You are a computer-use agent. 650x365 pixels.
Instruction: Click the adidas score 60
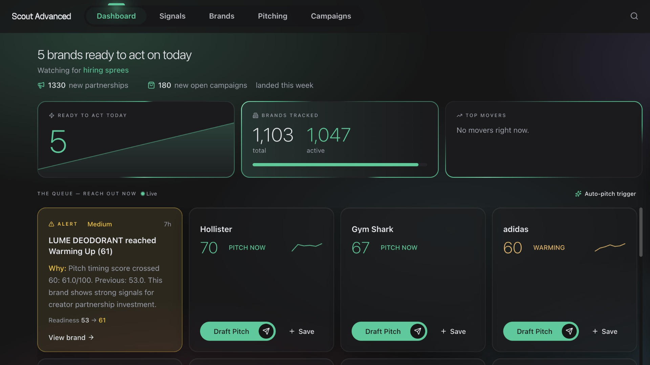pos(513,248)
